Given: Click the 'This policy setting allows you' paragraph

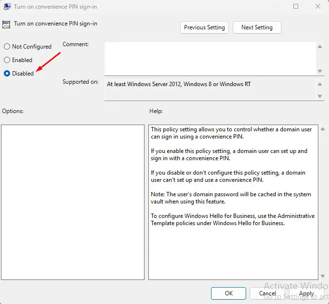Looking at the screenshot, I should 231,133.
